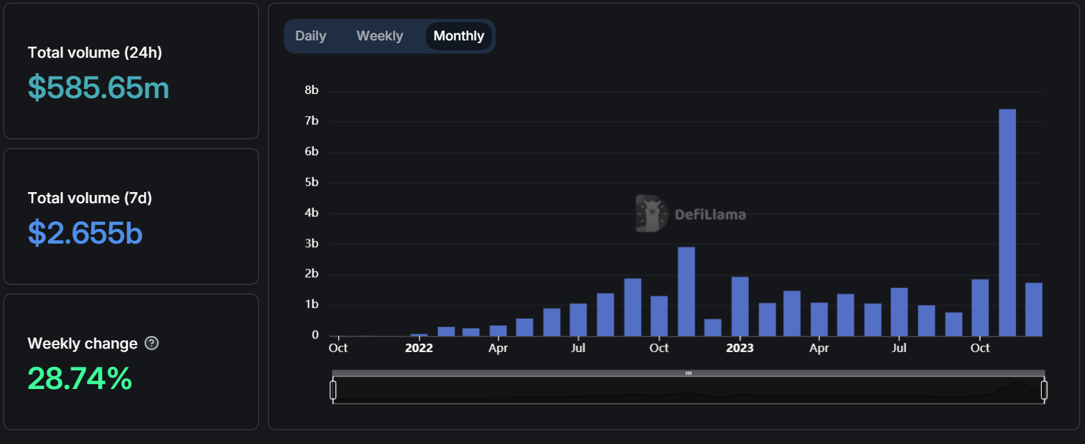Select the July 2022 volume bar
The width and height of the screenshot is (1085, 444).
click(578, 320)
